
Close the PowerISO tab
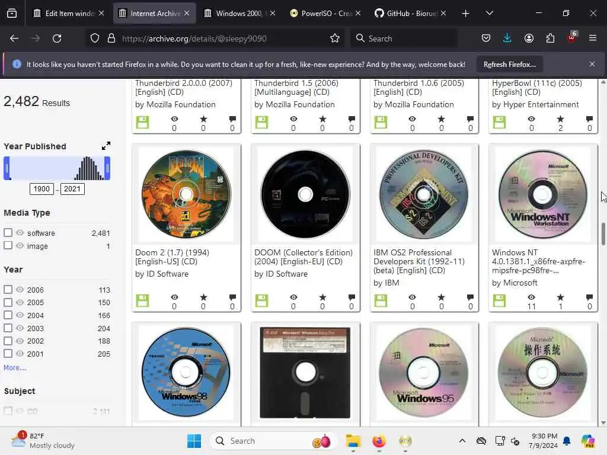[357, 14]
